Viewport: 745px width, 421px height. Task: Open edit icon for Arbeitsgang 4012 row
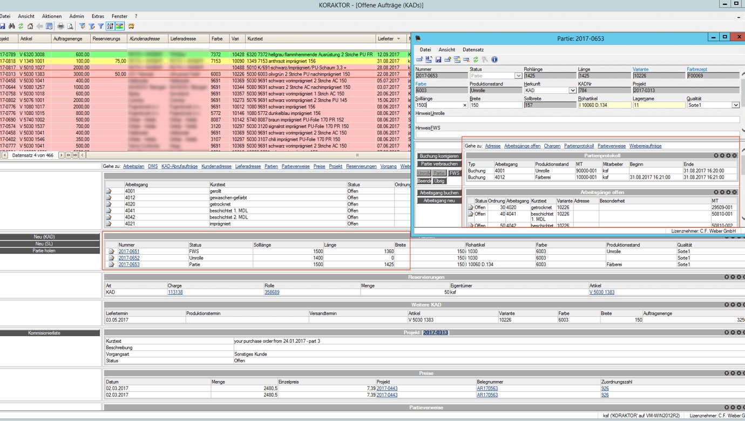click(x=109, y=198)
